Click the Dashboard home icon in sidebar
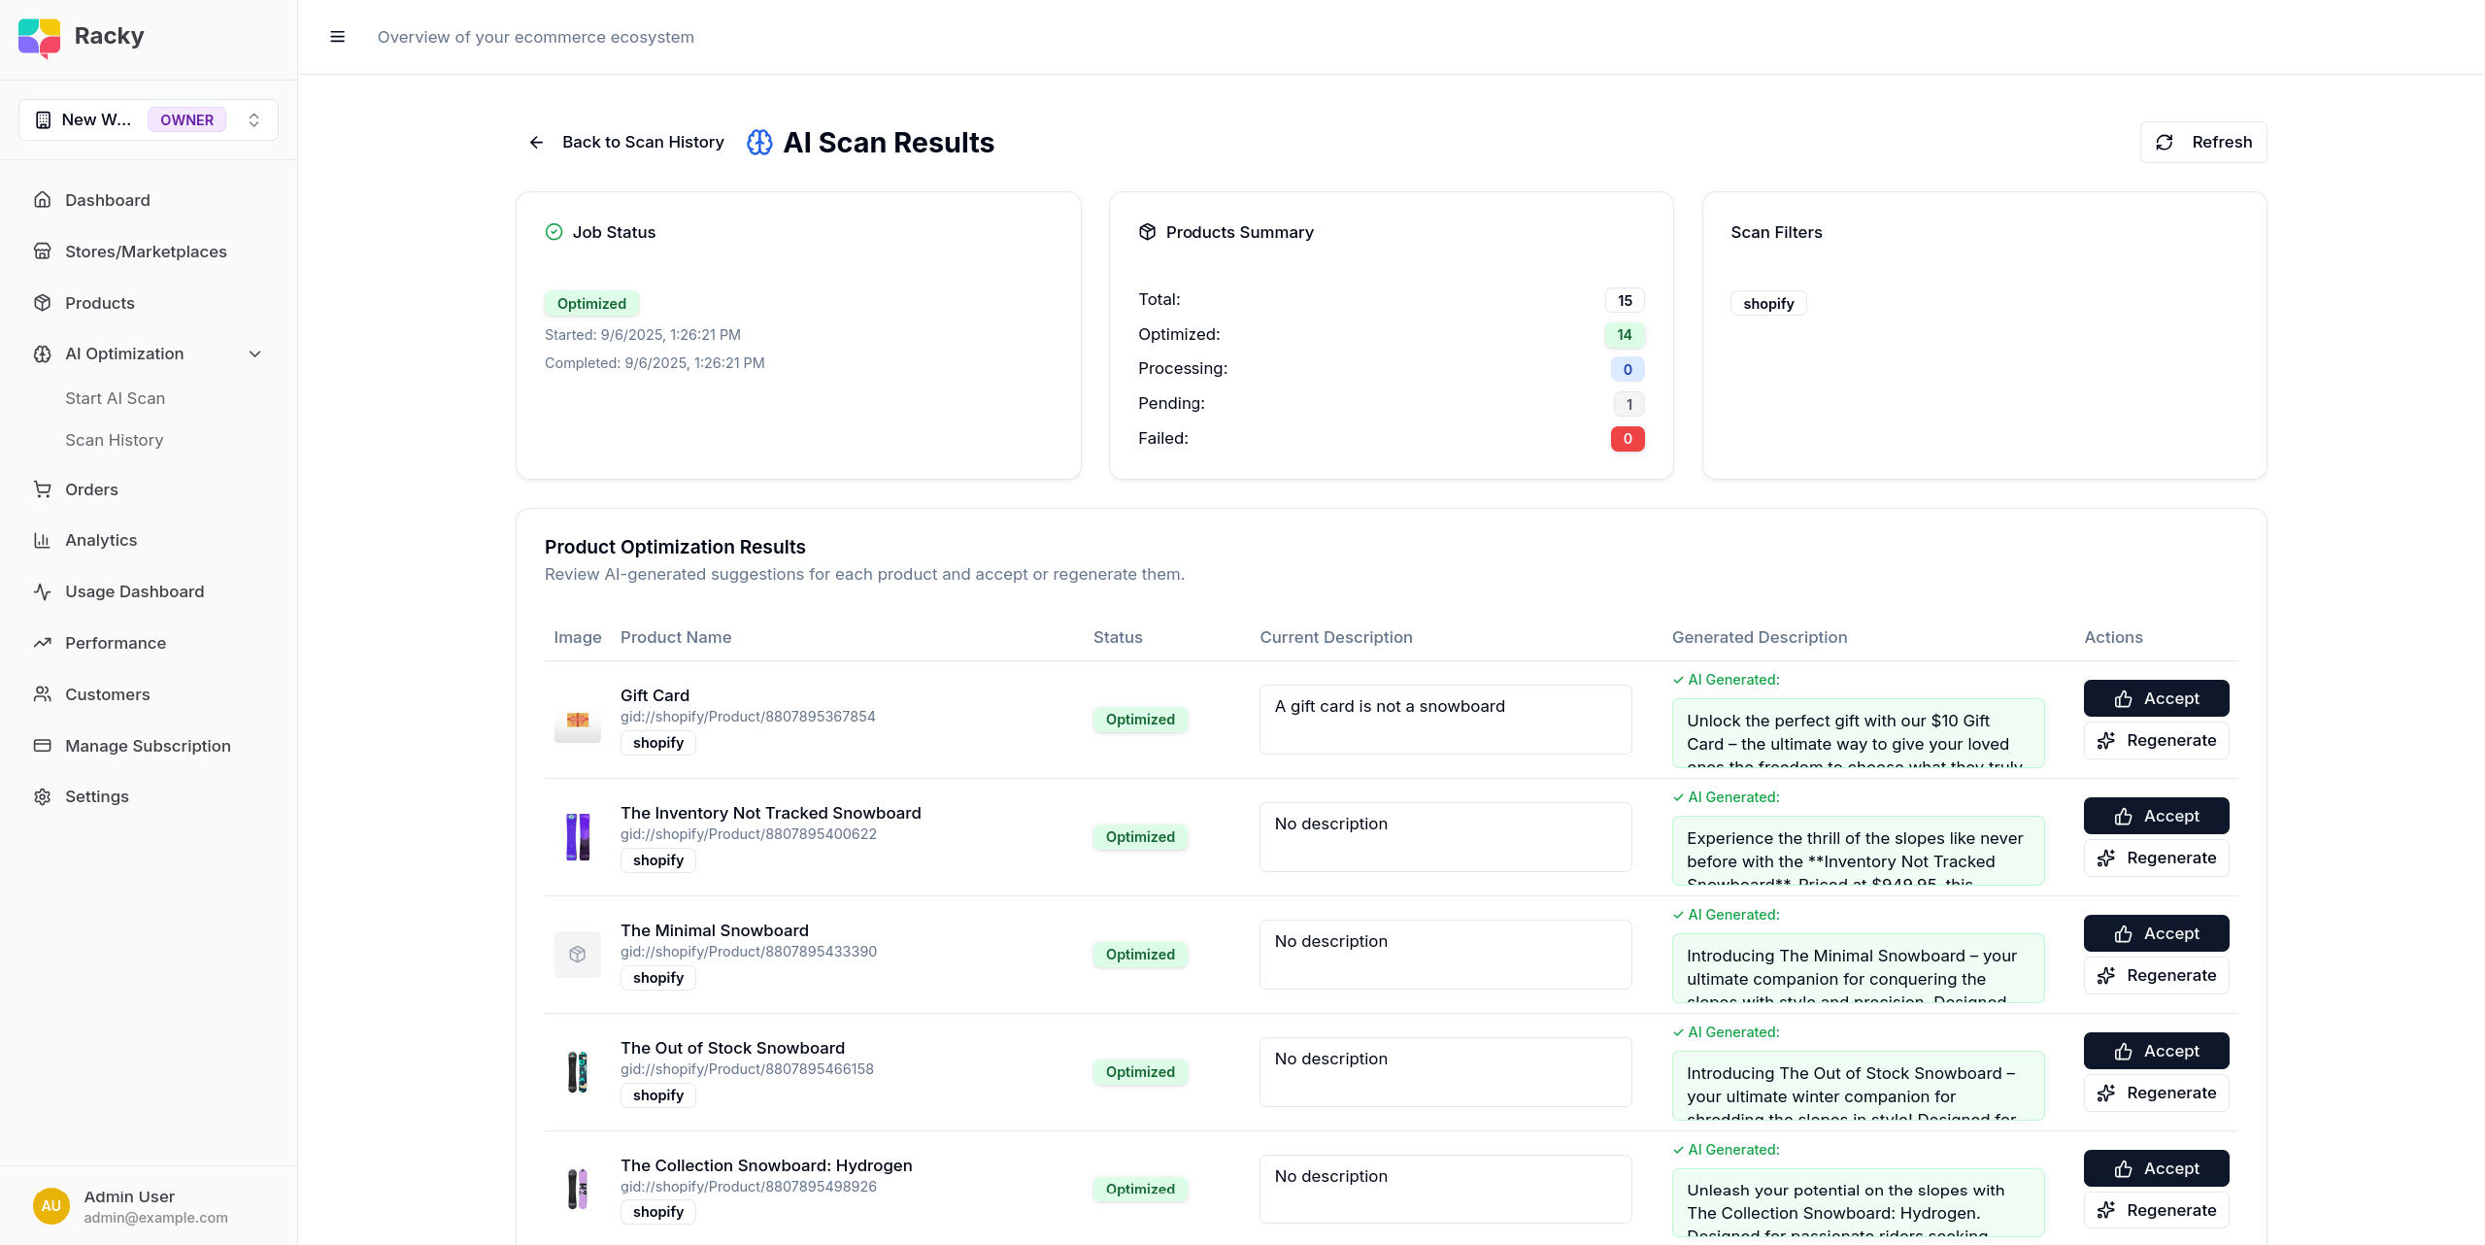Viewport: 2485px width, 1245px height. tap(42, 200)
